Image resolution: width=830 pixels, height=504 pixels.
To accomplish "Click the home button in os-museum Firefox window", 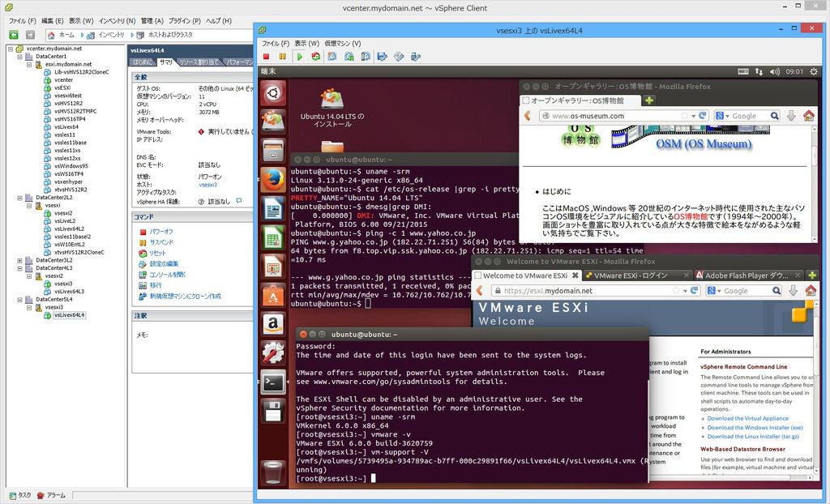I will (x=808, y=115).
